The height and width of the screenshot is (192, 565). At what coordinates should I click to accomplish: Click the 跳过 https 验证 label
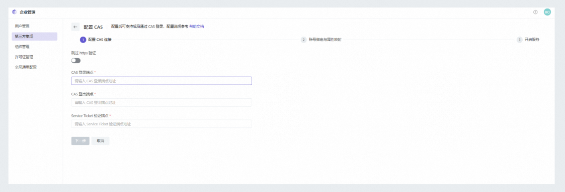click(84, 53)
